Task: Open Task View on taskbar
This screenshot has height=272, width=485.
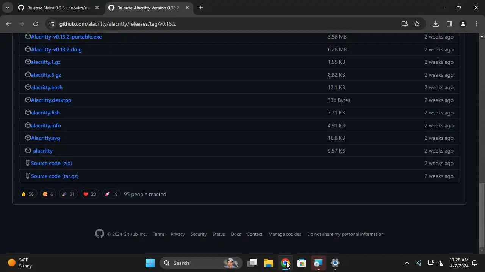Action: [252, 263]
